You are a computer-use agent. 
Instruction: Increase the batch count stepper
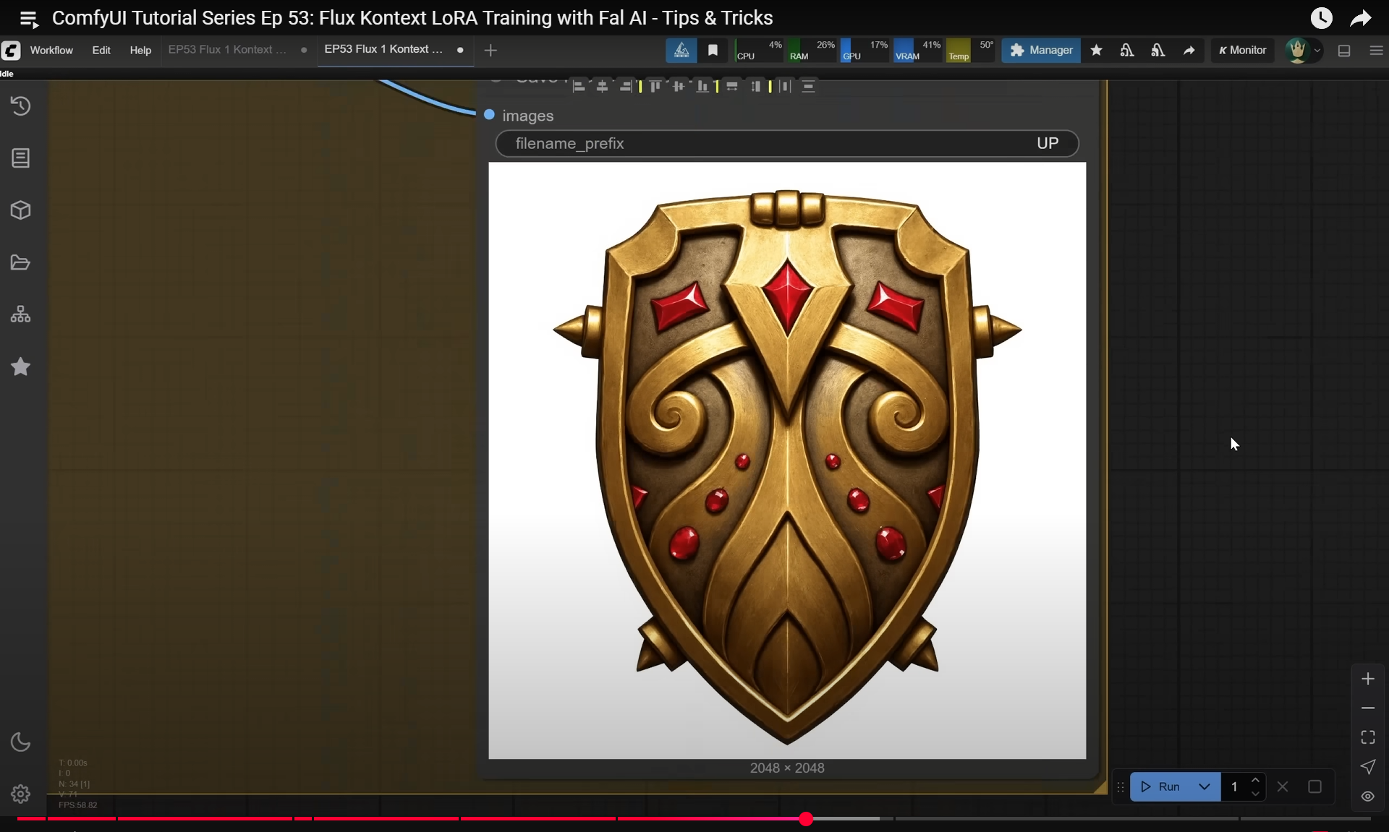point(1256,780)
